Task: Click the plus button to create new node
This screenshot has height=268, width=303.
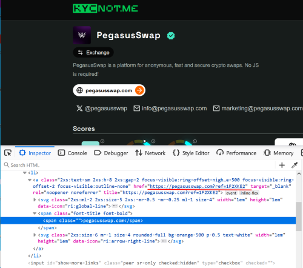Action: (282, 165)
